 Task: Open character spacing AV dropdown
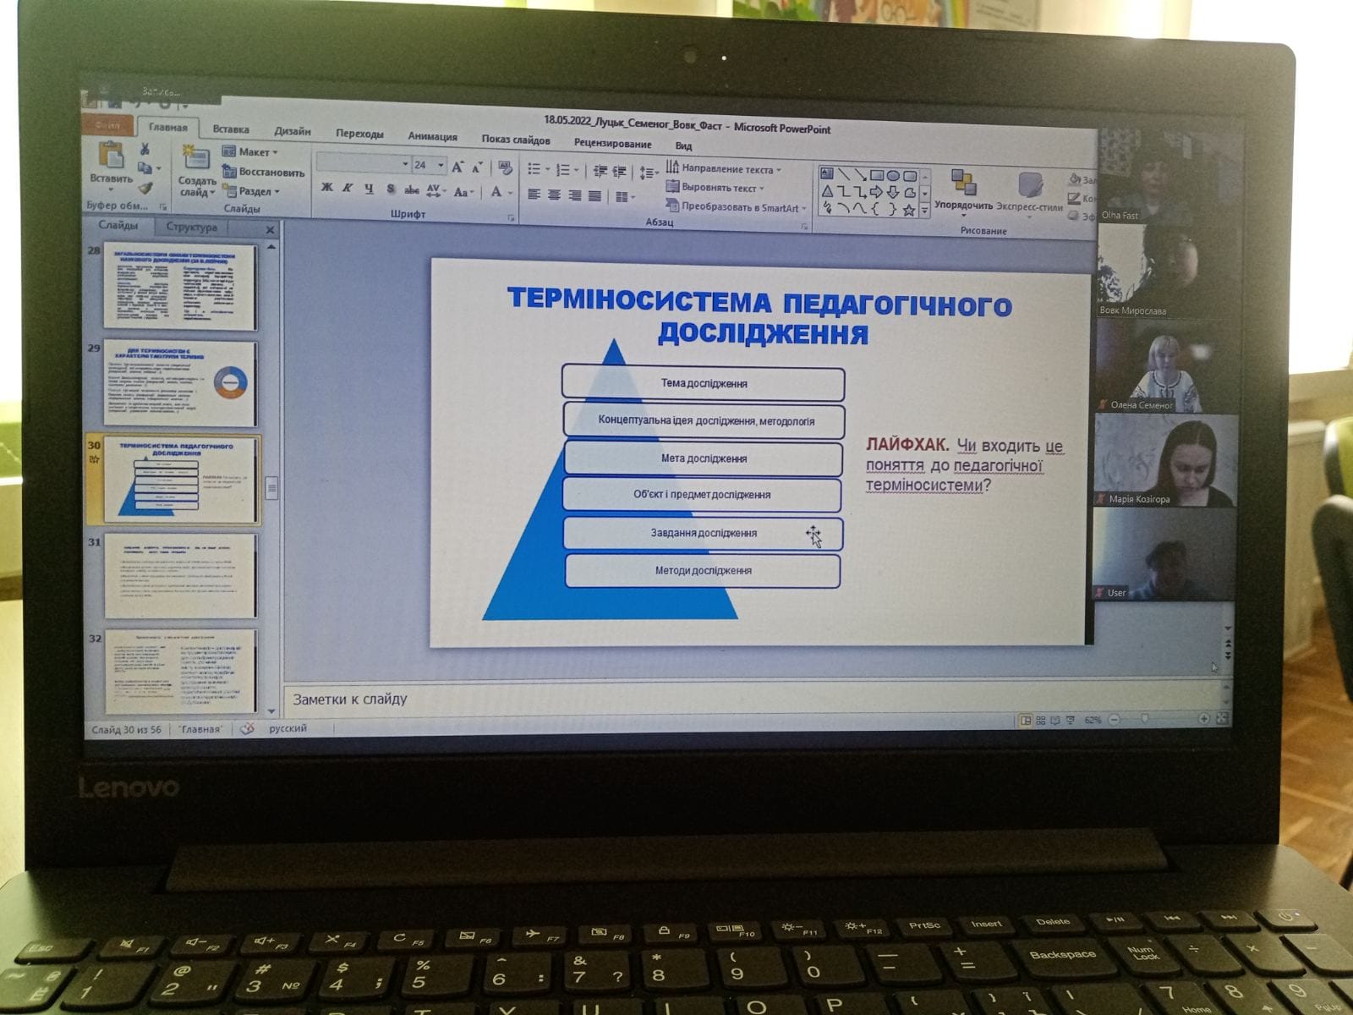(x=436, y=190)
